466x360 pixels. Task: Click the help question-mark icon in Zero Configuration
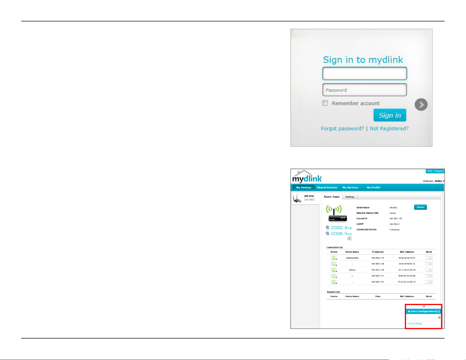coord(439,317)
